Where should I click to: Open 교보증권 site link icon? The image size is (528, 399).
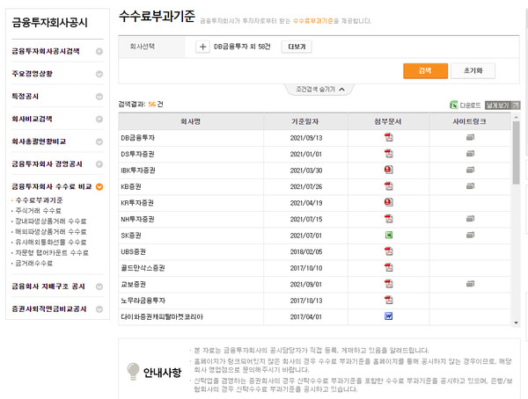[470, 284]
